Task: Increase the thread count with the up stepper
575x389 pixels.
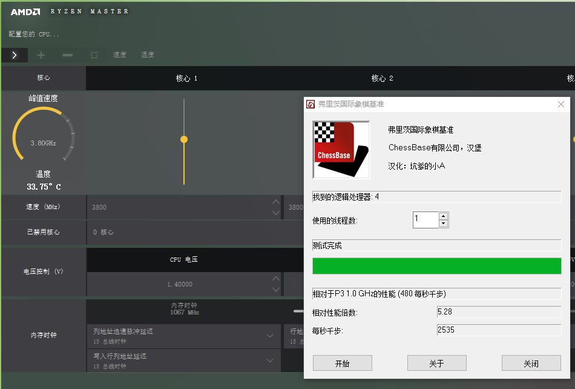Action: [442, 216]
